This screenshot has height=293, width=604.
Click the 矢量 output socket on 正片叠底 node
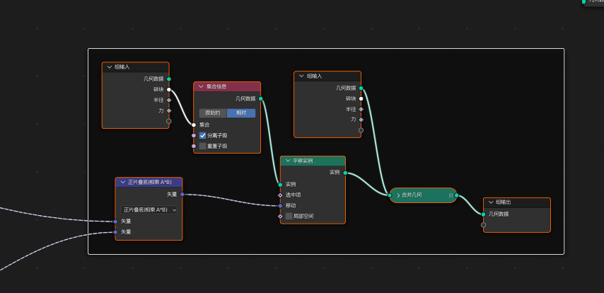point(182,194)
